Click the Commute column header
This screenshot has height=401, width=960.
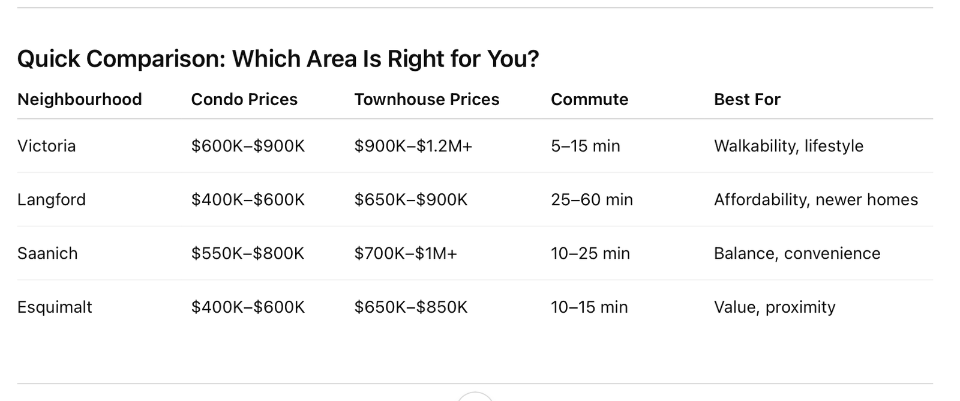[589, 99]
